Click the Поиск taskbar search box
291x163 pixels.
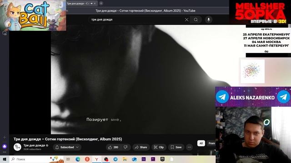click(x=36, y=159)
